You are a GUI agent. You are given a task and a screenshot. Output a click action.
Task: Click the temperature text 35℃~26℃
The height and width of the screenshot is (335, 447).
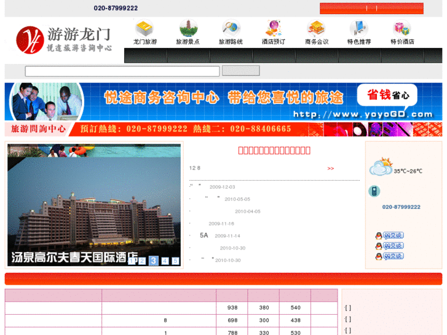[x=408, y=171]
